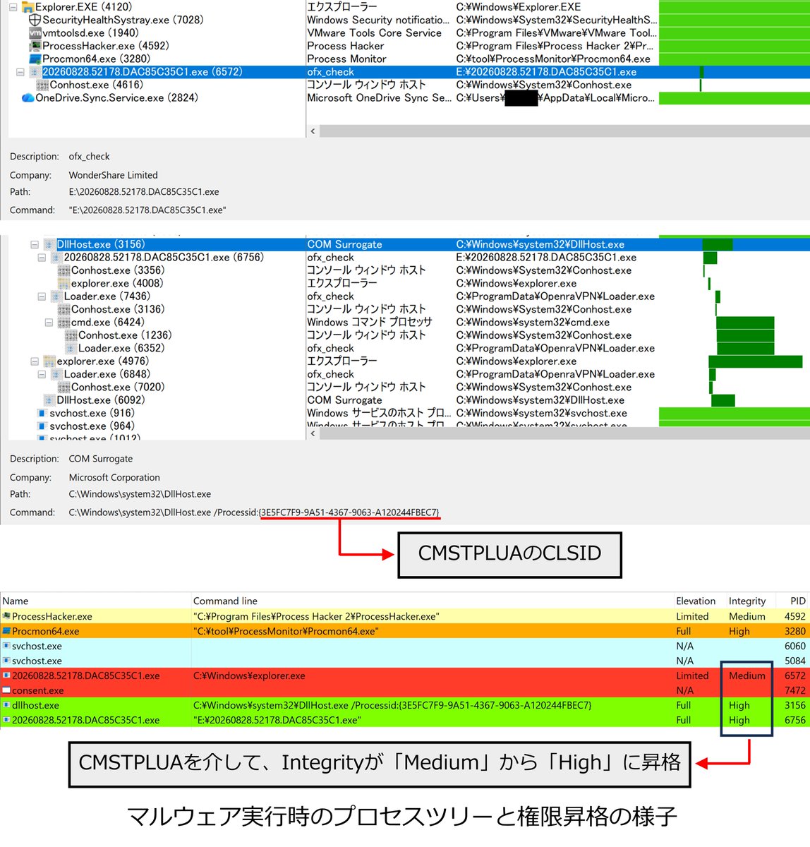Viewport: 810px width, 847px height.
Task: Click Procmon64.exe icon in process list
Action: click(6, 631)
